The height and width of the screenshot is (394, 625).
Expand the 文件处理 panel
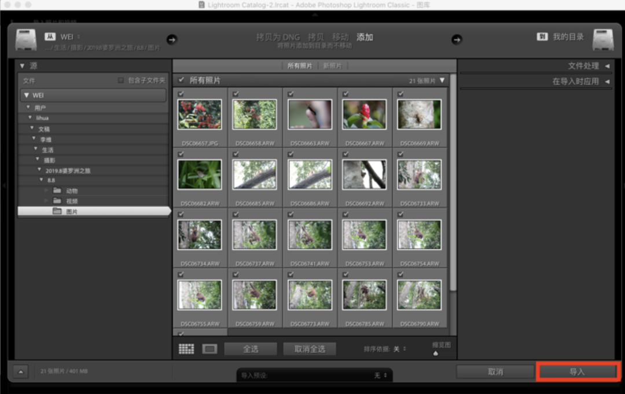[606, 66]
